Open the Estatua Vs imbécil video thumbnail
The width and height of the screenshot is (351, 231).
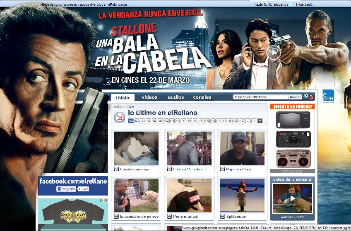(189, 148)
